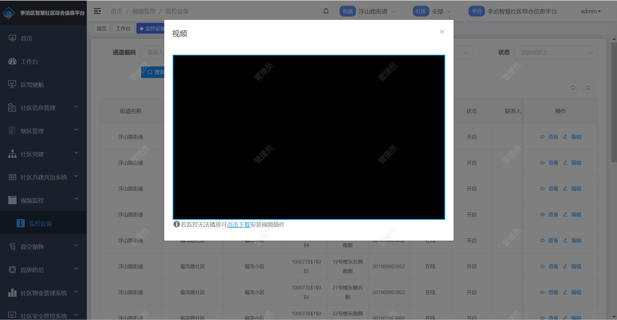This screenshot has height=320, width=617.
Task: Close the 视频 dialog
Action: tap(442, 32)
